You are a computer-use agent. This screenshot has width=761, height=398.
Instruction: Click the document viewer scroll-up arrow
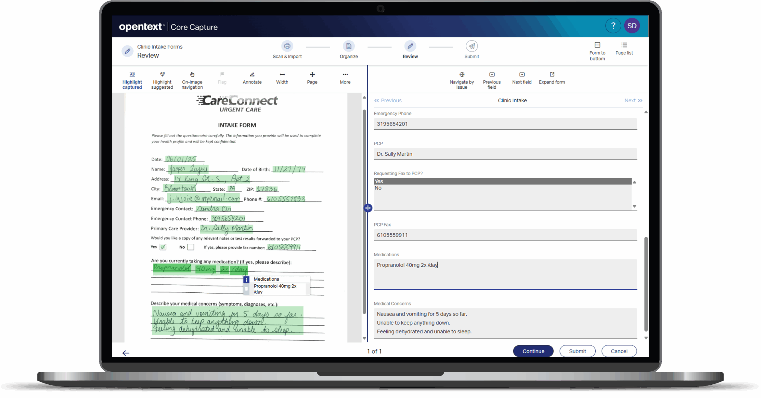point(364,98)
